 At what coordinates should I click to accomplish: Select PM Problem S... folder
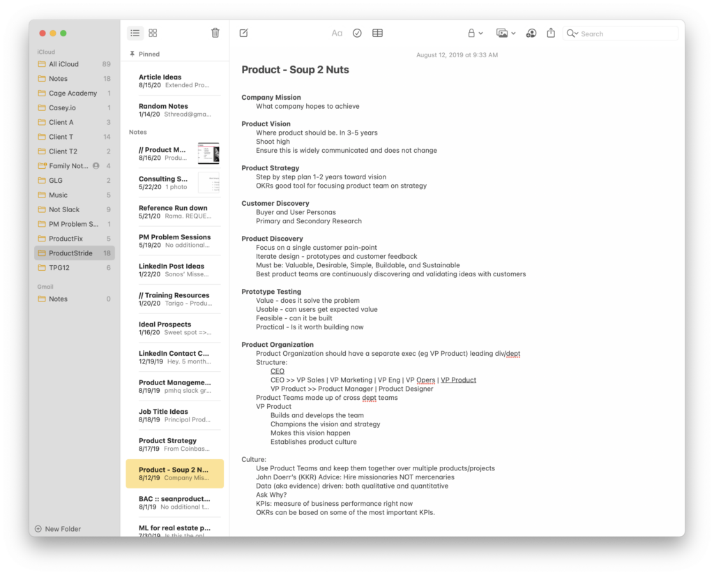click(x=74, y=224)
